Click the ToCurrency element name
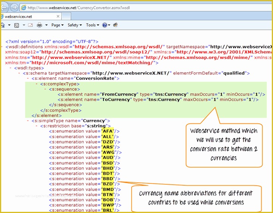This screenshot has width=273, height=213. pos(116,100)
